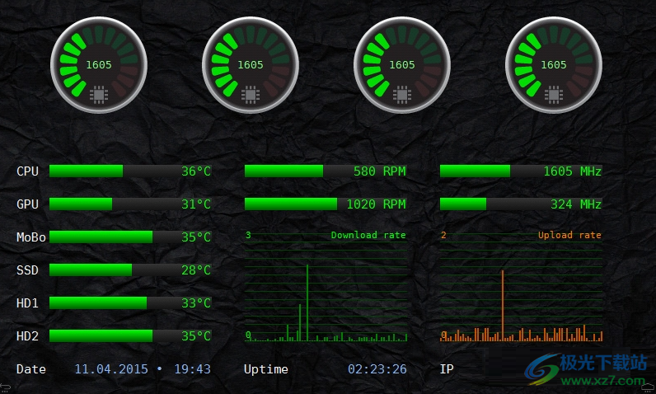
Task: Select the Uptime label
Action: tap(266, 369)
